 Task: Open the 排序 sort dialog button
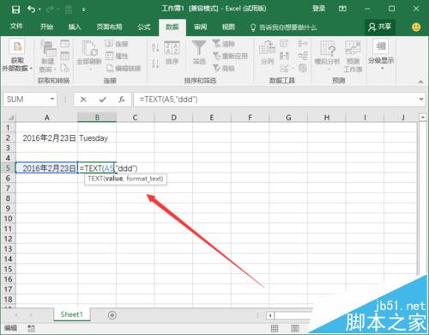pos(172,53)
